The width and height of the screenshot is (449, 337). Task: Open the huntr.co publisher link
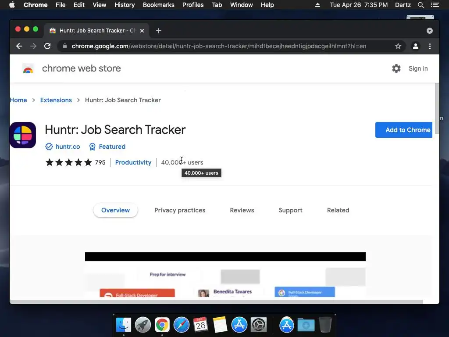click(68, 147)
